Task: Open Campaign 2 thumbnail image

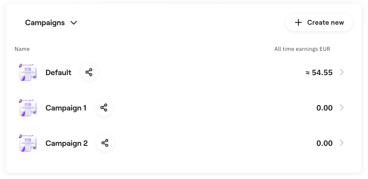Action: [x=27, y=143]
